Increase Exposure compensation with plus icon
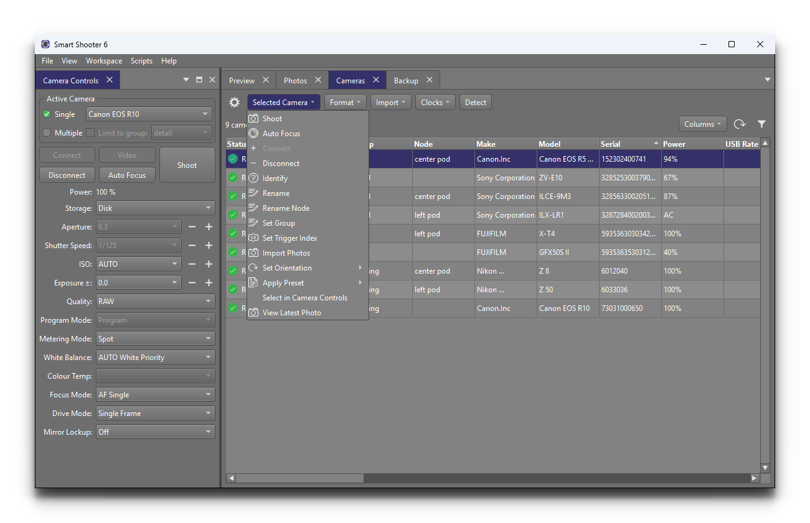This screenshot has width=810, height=523. (x=209, y=283)
